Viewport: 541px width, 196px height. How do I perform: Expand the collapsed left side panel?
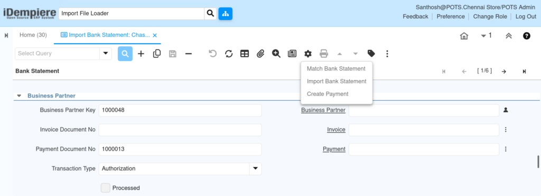pyautogui.click(x=6, y=35)
